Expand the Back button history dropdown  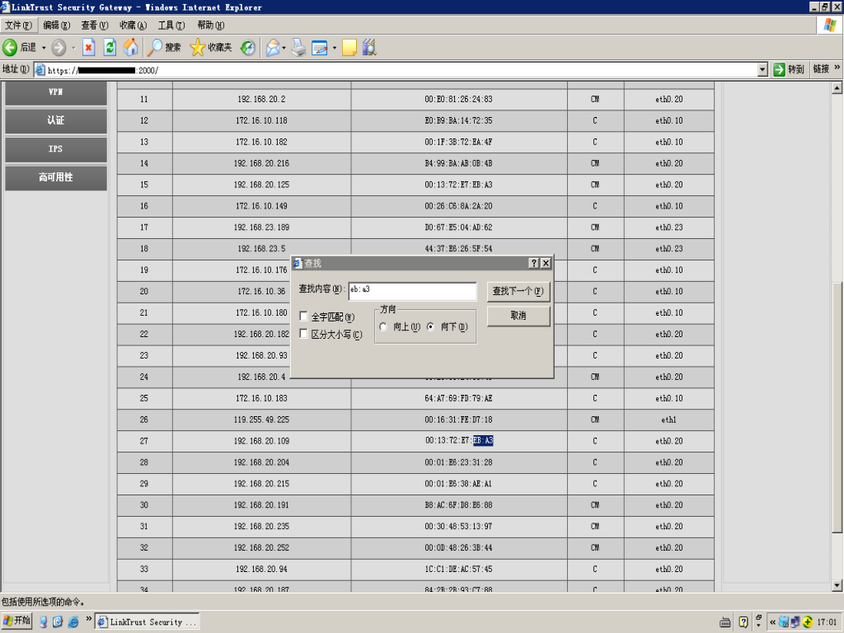pos(44,48)
